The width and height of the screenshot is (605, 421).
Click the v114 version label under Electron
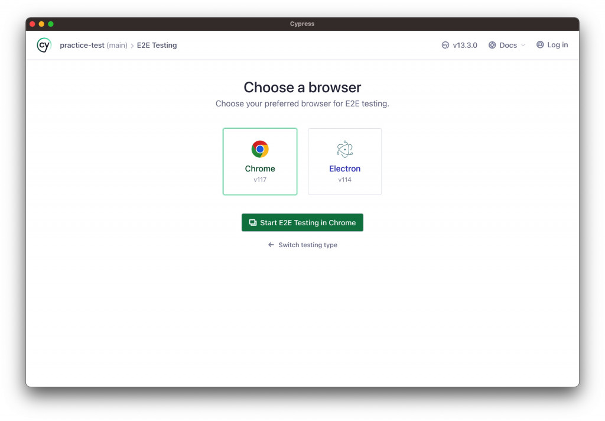point(344,180)
